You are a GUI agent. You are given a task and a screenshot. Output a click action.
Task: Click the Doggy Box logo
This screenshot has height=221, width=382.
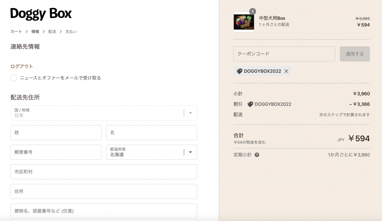41,14
